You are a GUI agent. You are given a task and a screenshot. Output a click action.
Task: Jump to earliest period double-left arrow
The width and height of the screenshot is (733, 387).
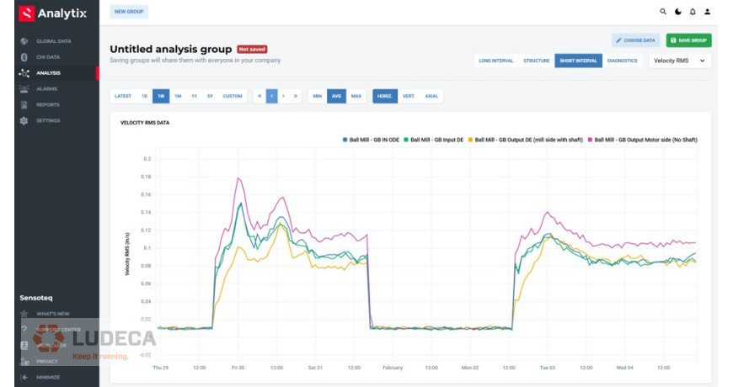coord(259,96)
